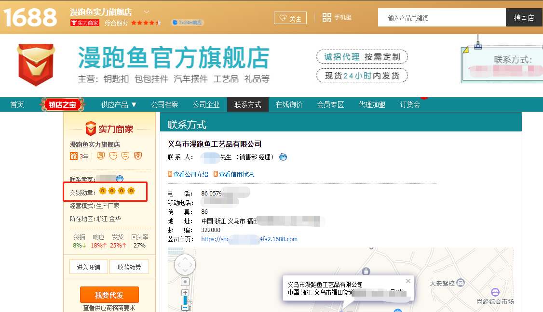This screenshot has height=312, width=543.
Task: Expand the shop name dropdown chevron
Action: point(147,12)
